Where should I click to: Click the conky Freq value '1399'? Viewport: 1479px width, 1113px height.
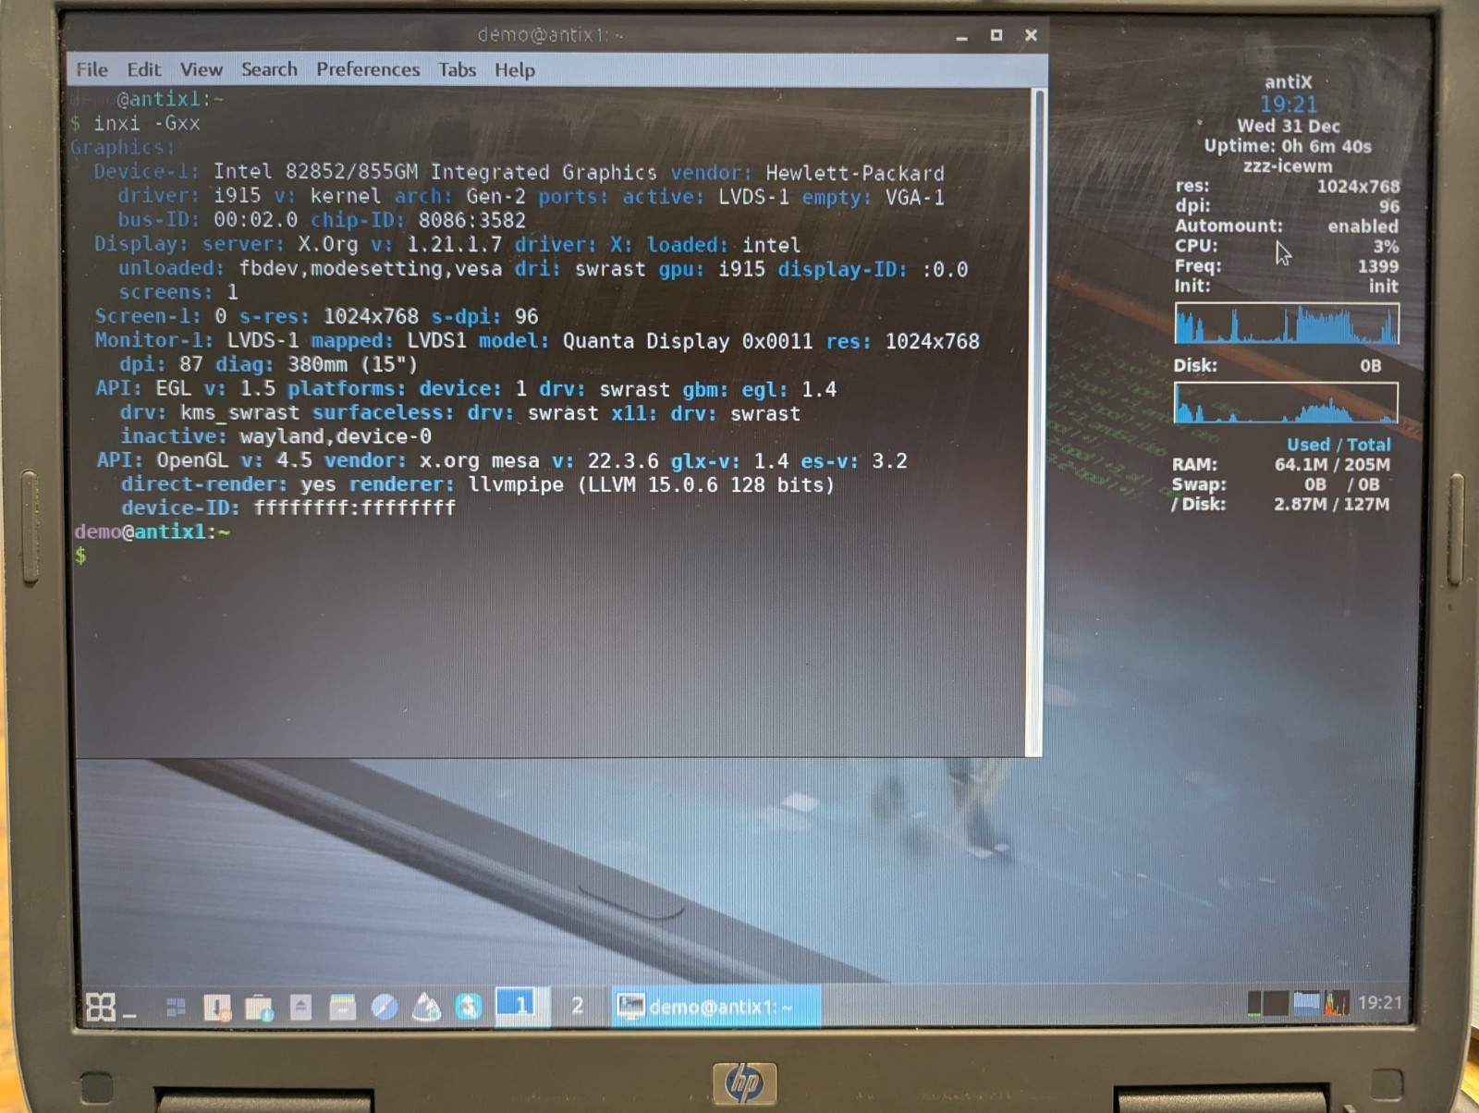(1377, 266)
